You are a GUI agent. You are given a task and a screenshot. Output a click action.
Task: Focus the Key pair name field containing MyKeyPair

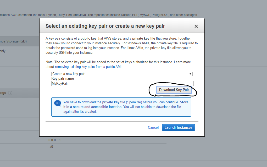coord(123,84)
